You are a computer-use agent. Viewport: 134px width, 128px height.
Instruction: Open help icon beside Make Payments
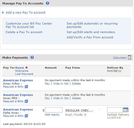point(32,57)
